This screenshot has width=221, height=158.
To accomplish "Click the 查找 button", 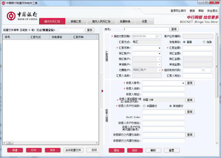I will [90, 30].
